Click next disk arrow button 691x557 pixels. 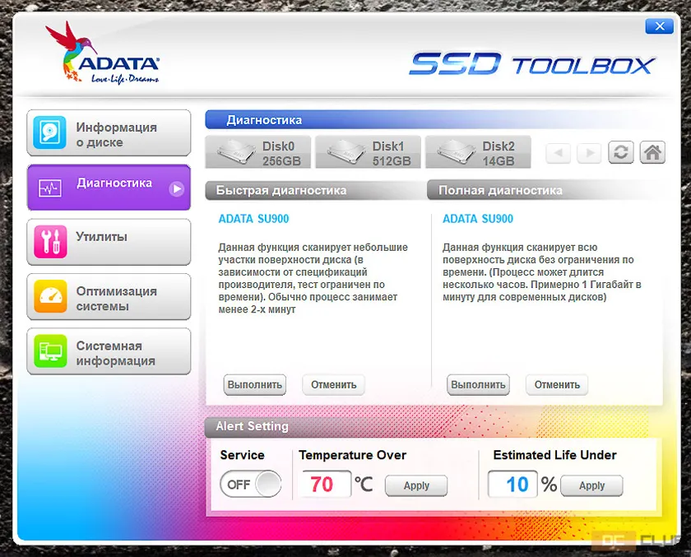tap(589, 153)
